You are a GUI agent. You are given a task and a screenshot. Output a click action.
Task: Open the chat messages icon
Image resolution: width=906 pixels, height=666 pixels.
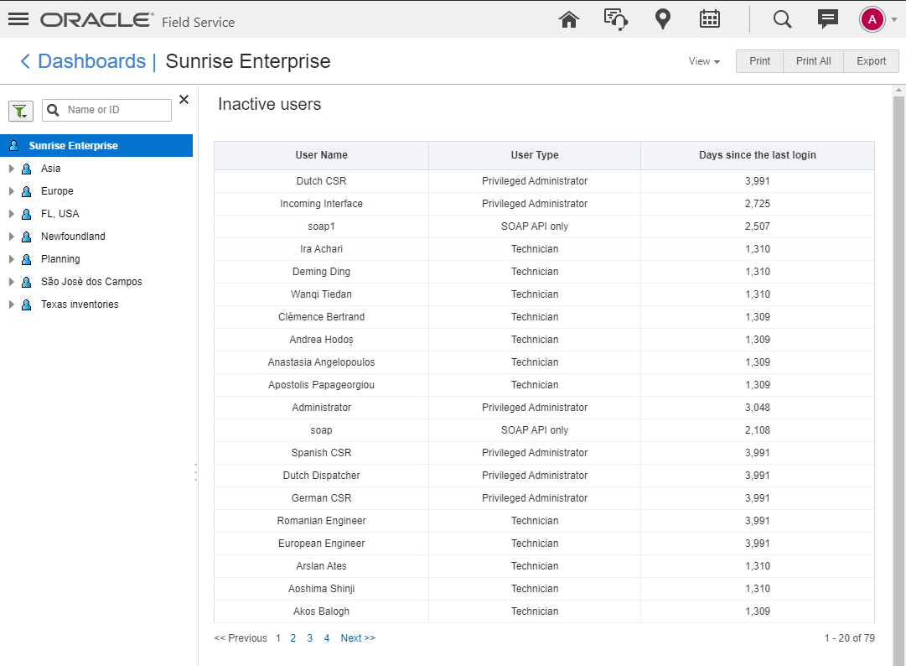click(x=828, y=19)
